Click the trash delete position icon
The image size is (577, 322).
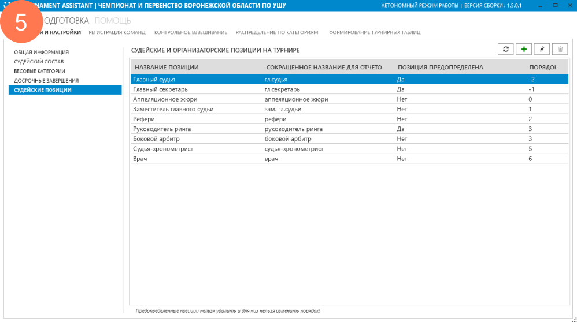click(560, 50)
